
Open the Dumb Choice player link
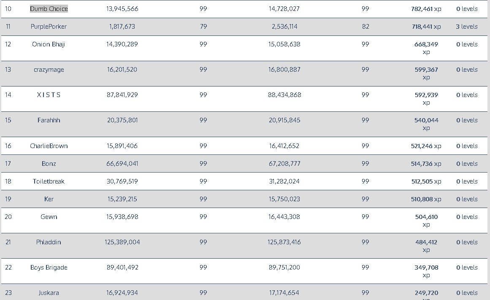[x=49, y=9]
